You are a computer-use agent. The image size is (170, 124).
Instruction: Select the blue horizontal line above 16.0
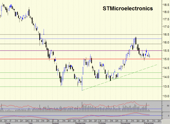pyautogui.click(x=81, y=39)
